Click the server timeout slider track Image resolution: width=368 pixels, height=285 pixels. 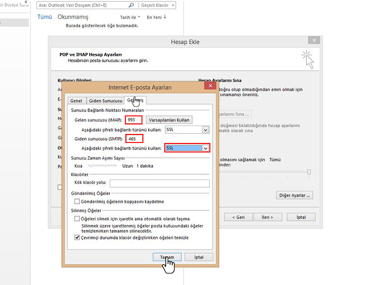tap(102, 166)
